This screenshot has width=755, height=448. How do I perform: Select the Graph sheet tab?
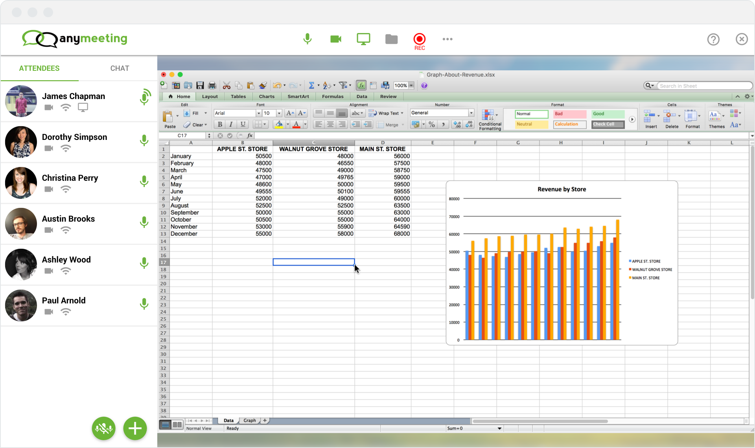pos(249,420)
